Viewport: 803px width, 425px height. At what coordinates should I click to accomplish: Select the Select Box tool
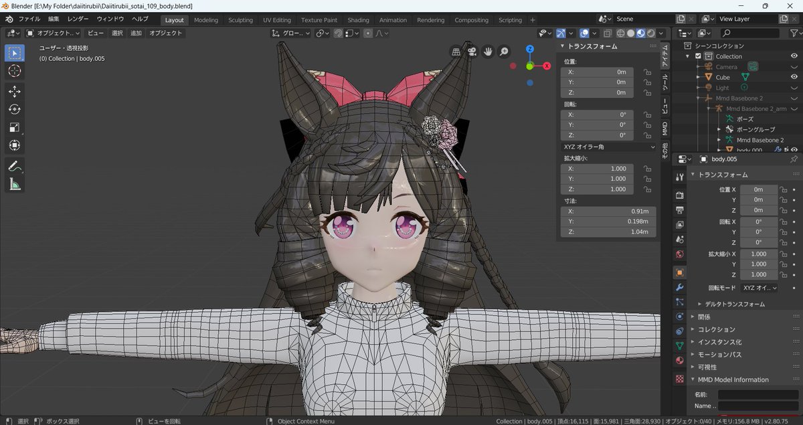click(15, 53)
